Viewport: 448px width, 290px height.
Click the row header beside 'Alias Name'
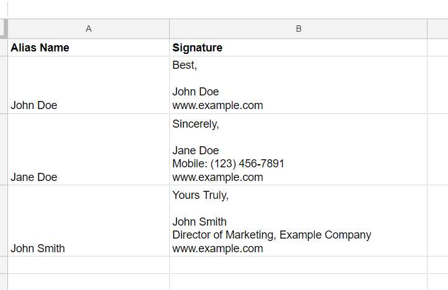(x=4, y=48)
